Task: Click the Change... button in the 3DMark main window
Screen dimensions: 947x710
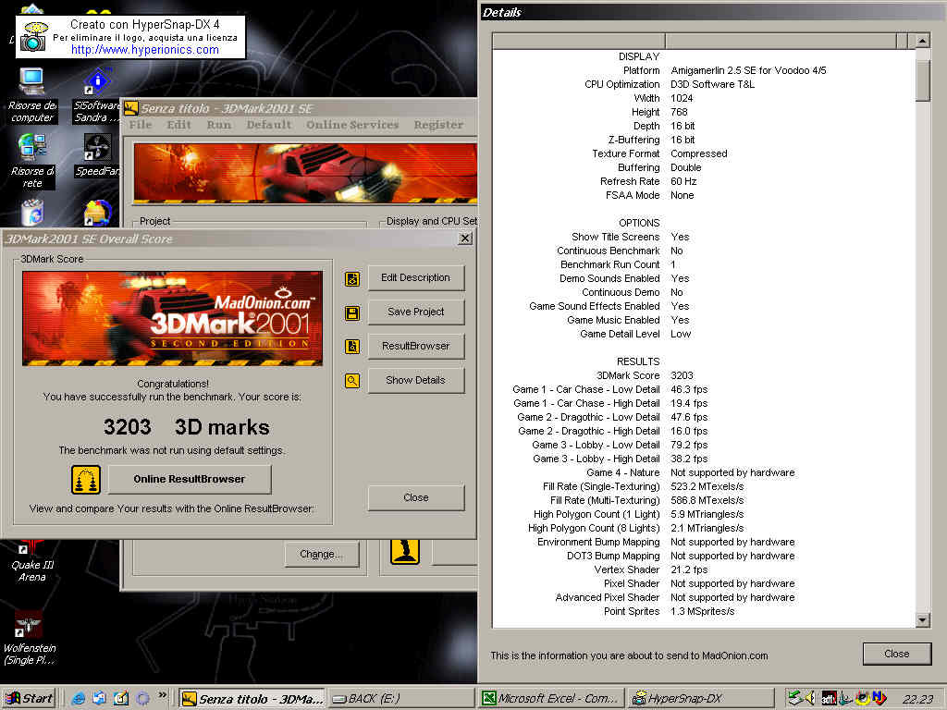Action: coord(321,555)
